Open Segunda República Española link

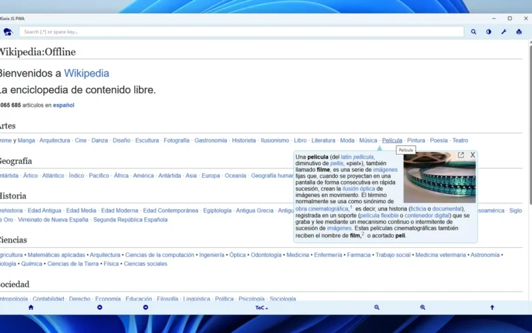point(130,220)
